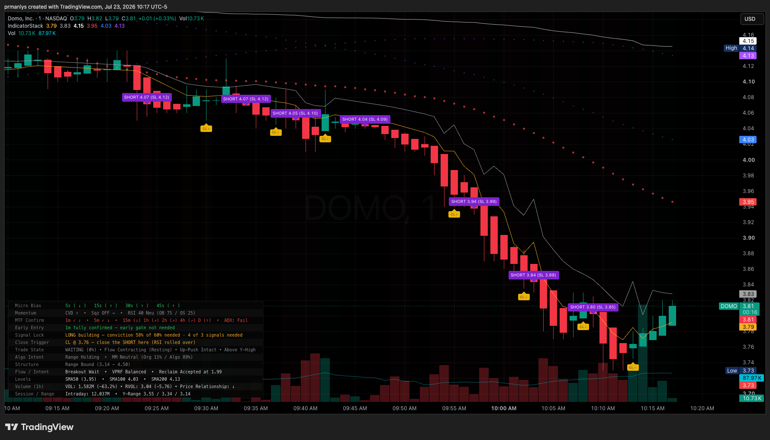Click the 'SMA50 (3.95)' Levels value
The image size is (770, 440).
point(81,379)
